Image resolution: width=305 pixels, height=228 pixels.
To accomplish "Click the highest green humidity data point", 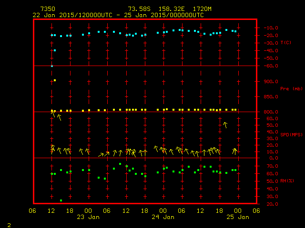I will [x=120, y=164].
